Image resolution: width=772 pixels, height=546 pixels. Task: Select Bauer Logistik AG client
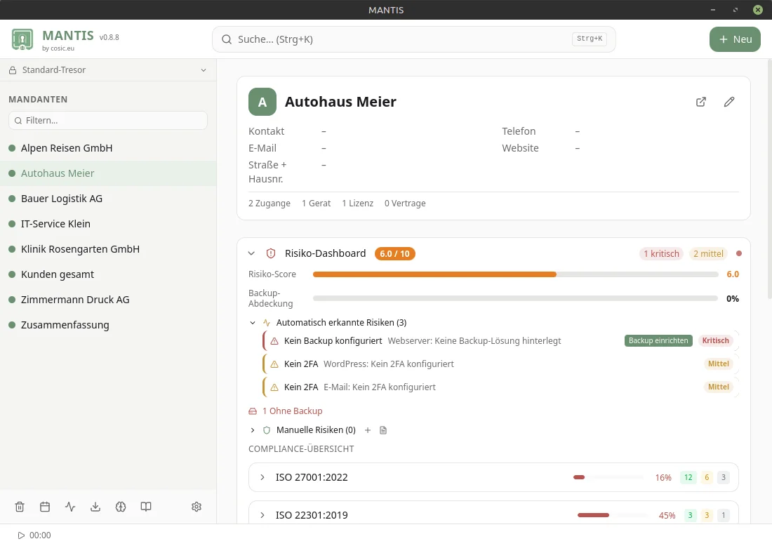[x=108, y=199]
